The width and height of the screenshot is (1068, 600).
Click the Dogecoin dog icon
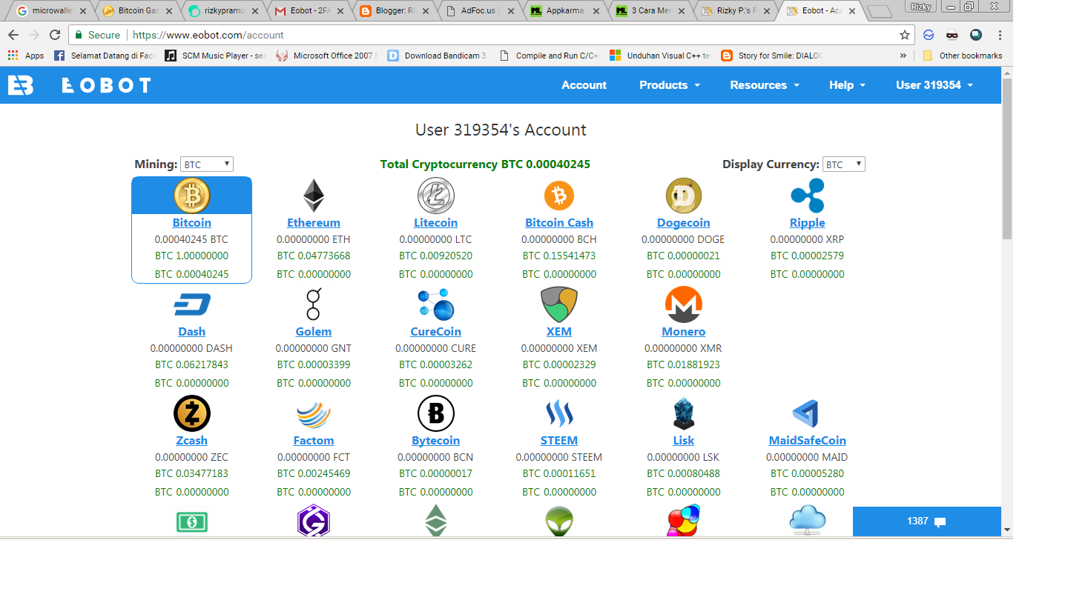tap(684, 196)
